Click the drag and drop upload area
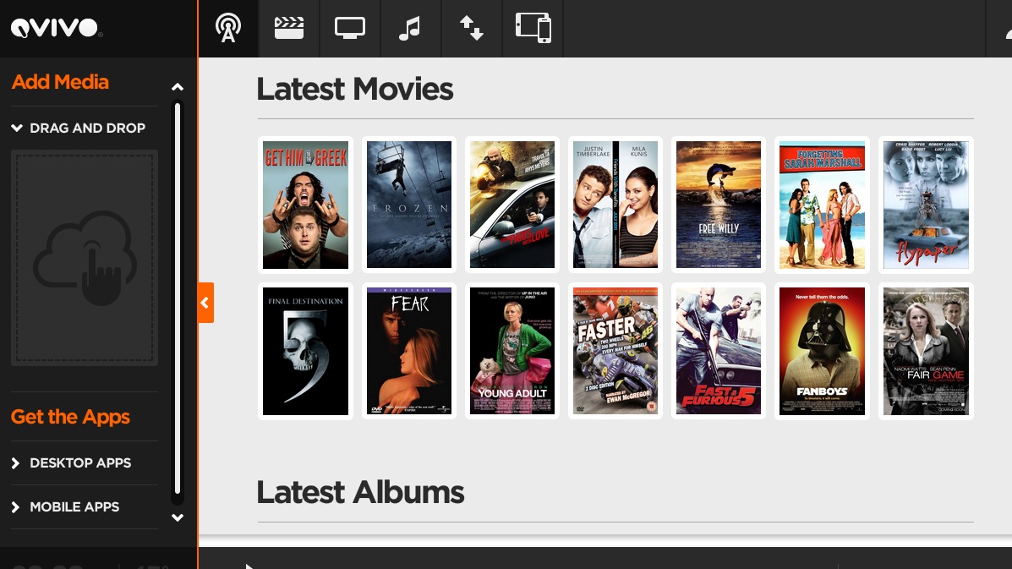 pos(85,258)
